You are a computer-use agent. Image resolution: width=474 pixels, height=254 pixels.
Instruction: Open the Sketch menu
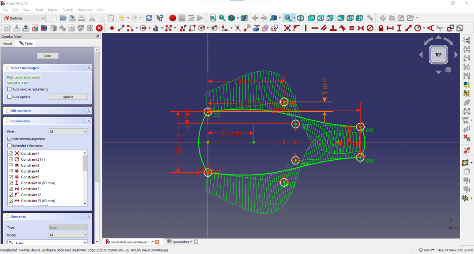(x=68, y=10)
